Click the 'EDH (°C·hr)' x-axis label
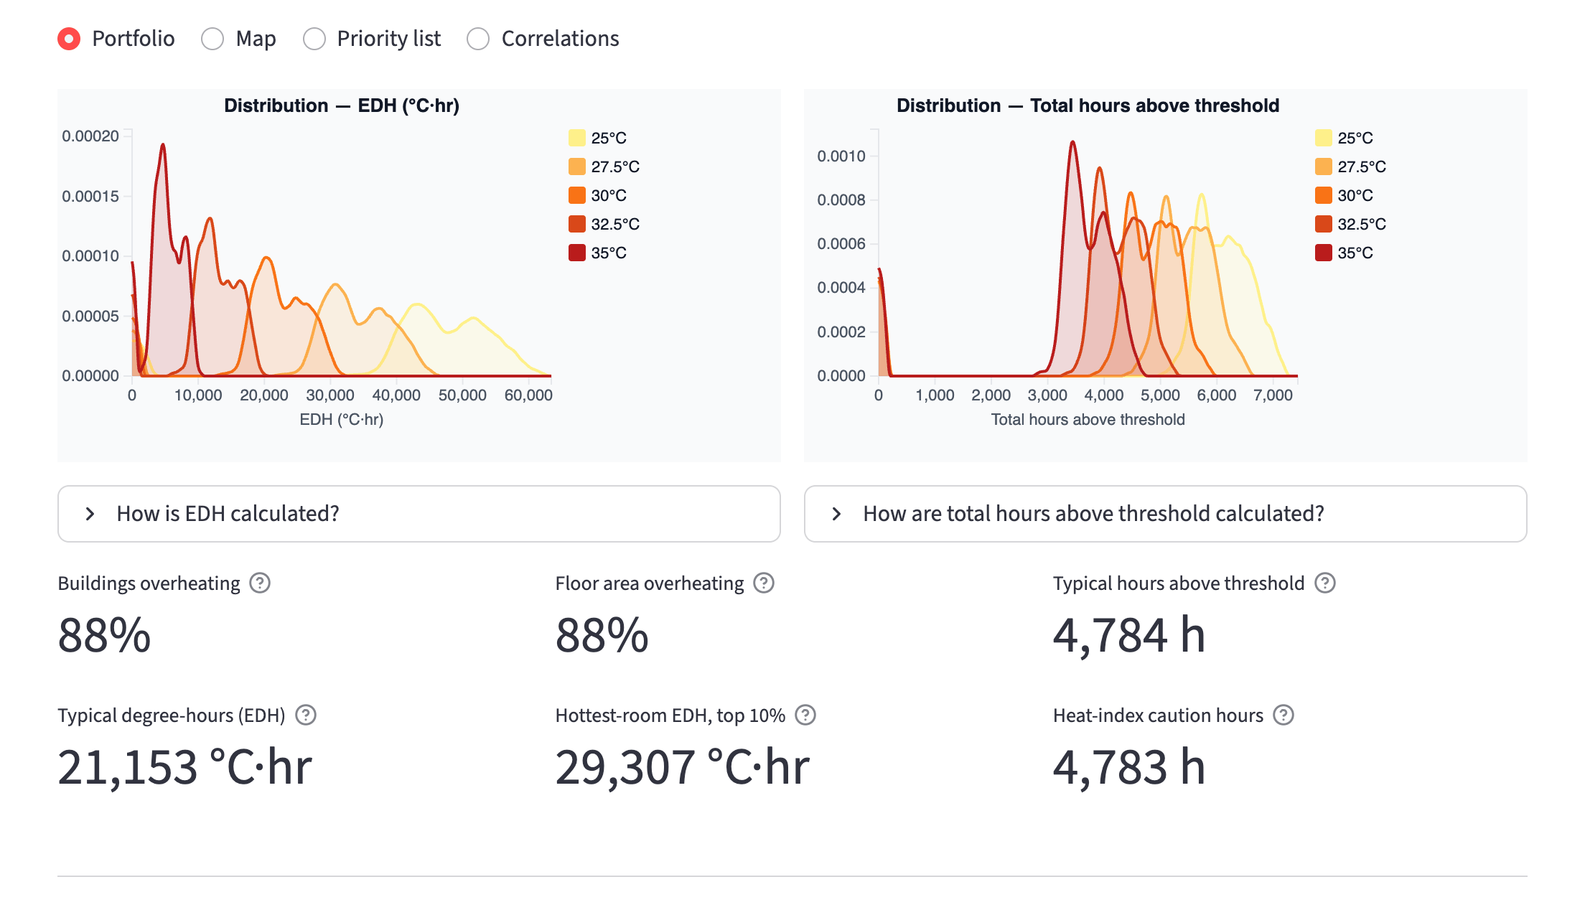Image resolution: width=1585 pixels, height=910 pixels. point(342,419)
